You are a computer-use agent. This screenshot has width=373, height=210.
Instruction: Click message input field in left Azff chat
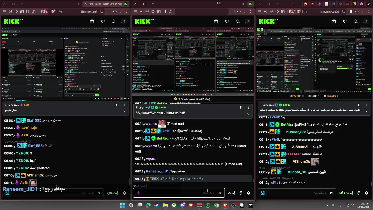[52, 193]
